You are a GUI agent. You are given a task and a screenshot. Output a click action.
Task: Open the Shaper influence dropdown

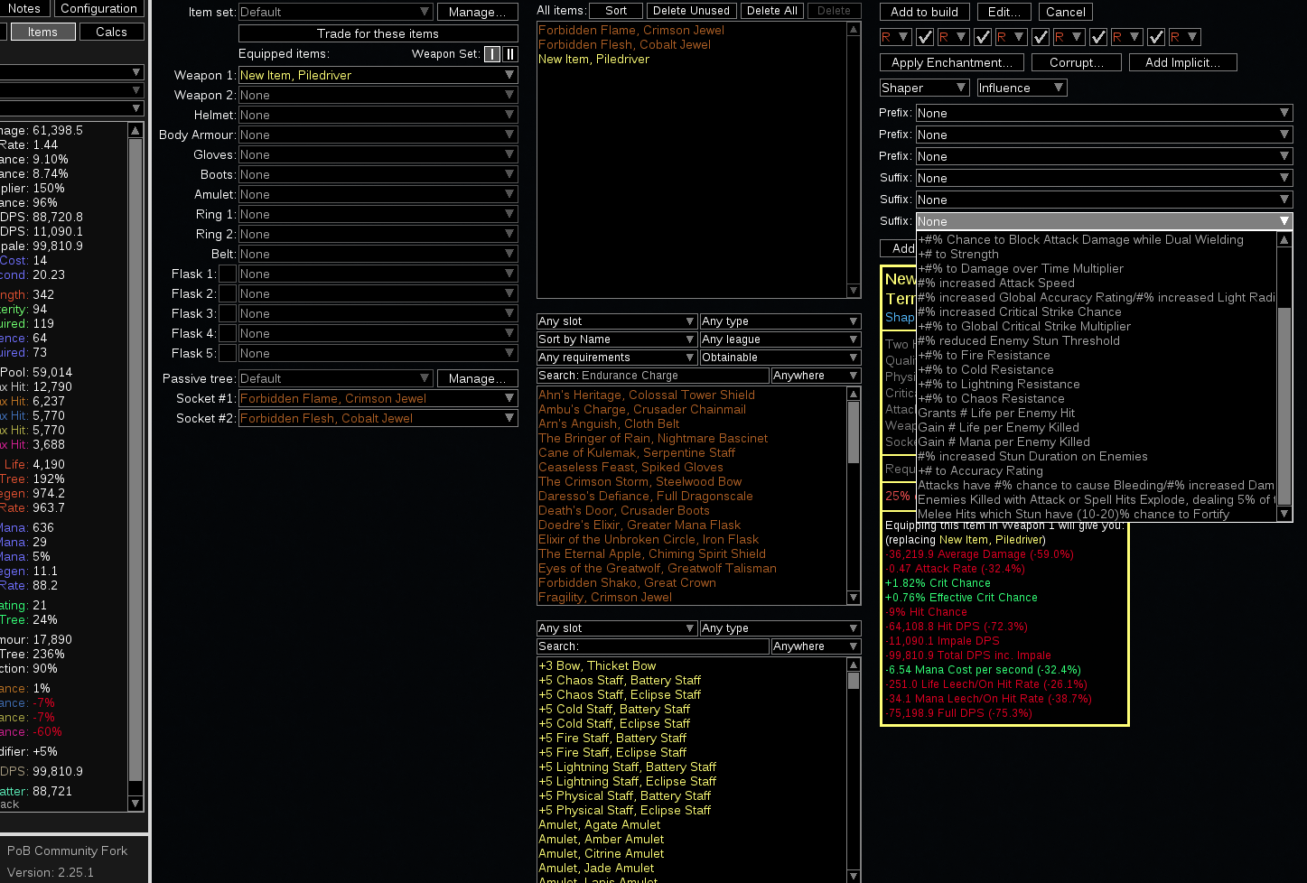(923, 88)
